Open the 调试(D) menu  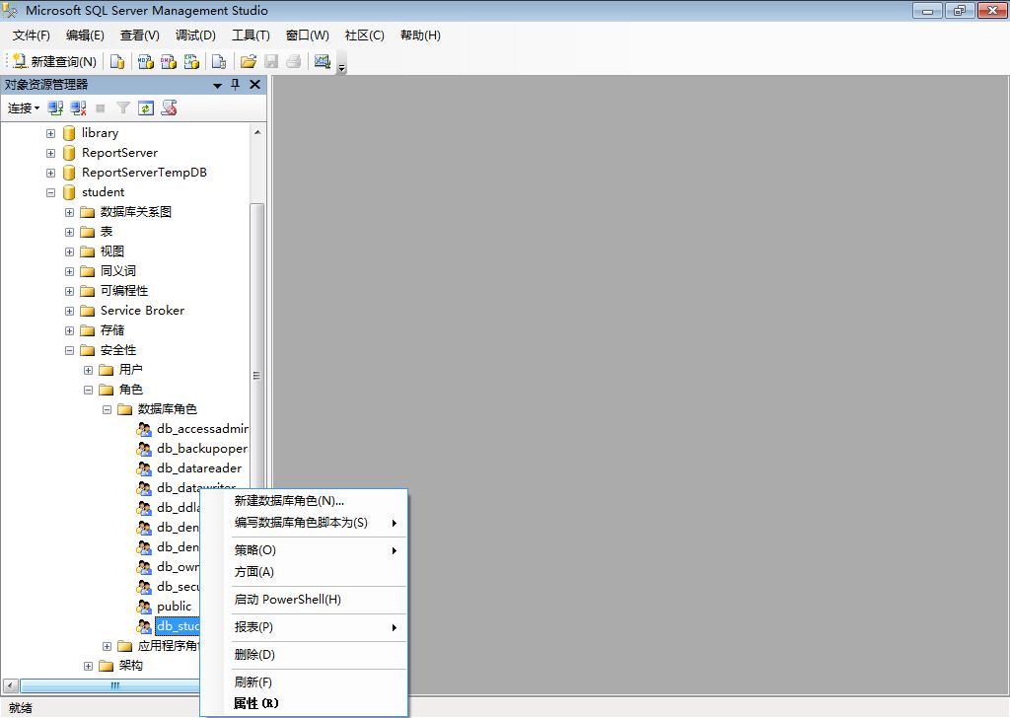point(196,36)
